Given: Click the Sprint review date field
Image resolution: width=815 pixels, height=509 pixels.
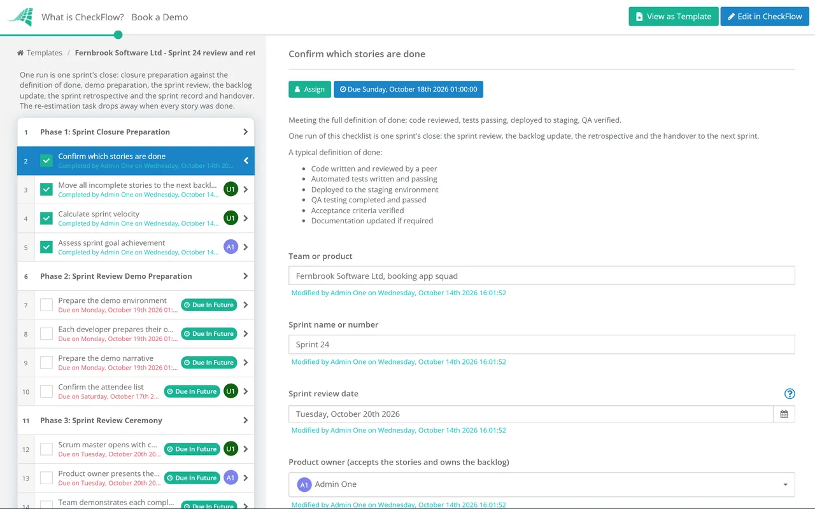Looking at the screenshot, I should click(531, 414).
